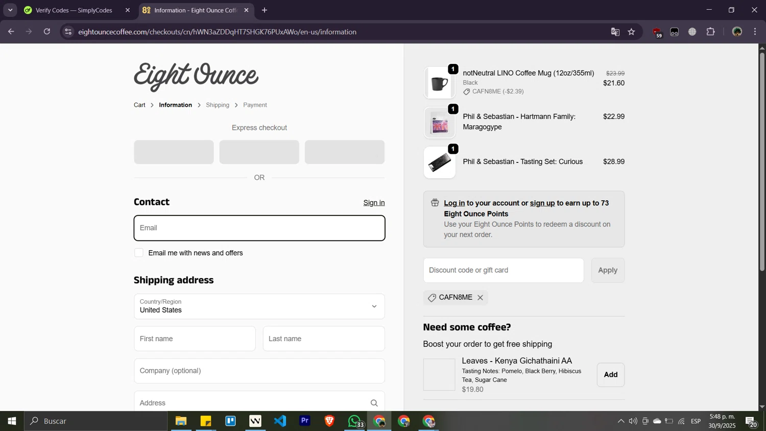Image resolution: width=766 pixels, height=431 pixels.
Task: Click the address search magnifier icon
Action: coord(374,403)
